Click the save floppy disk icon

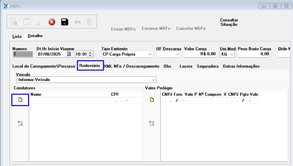pos(65,22)
